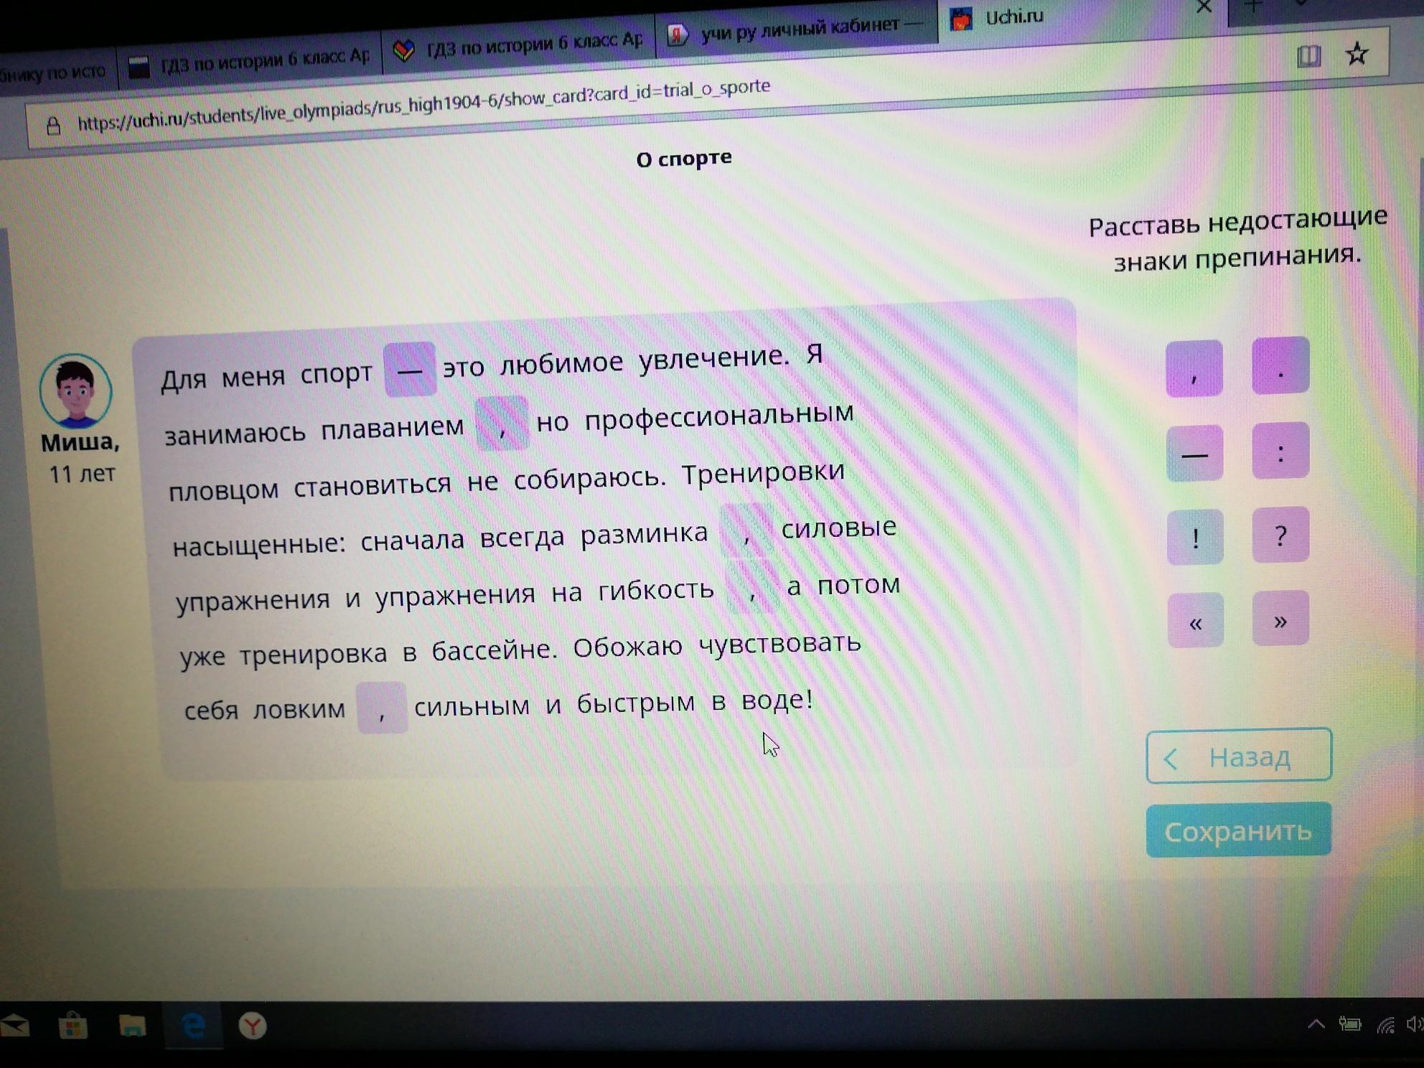Pick the colon punctuation tile
The image size is (1424, 1068).
[x=1280, y=451]
